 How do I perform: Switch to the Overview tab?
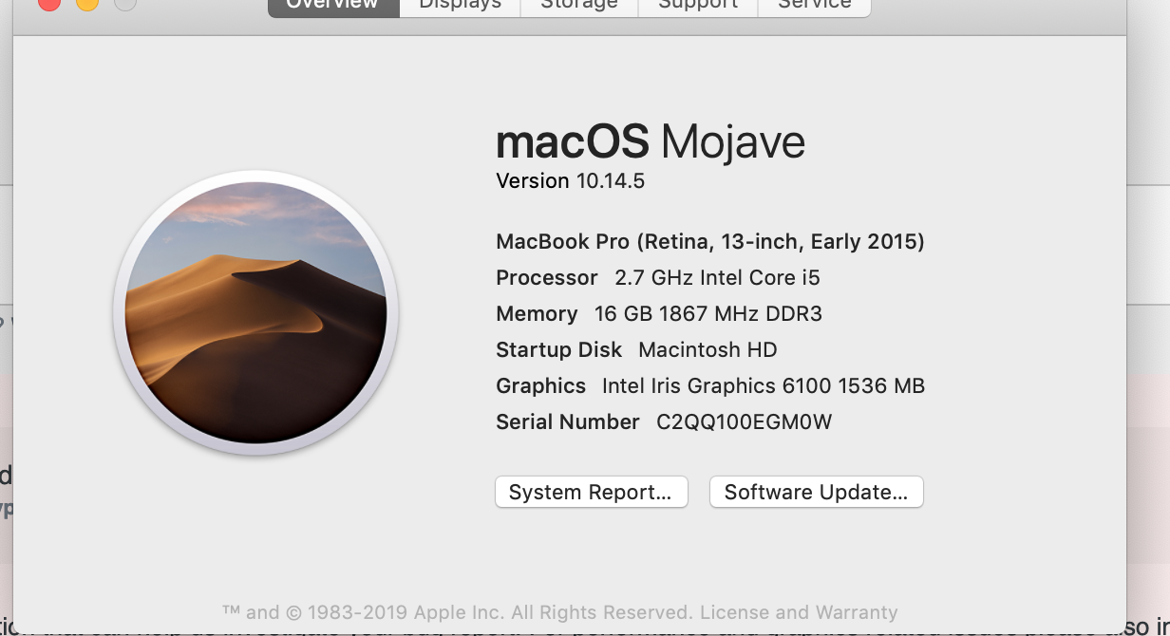[x=334, y=7]
